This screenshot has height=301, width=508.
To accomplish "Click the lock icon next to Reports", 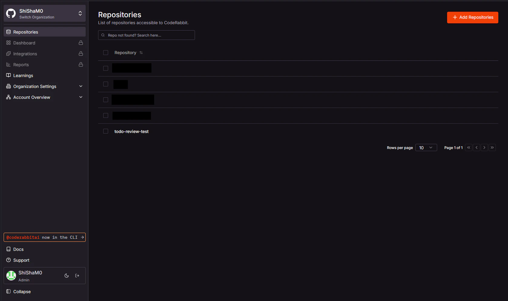I will (x=81, y=64).
